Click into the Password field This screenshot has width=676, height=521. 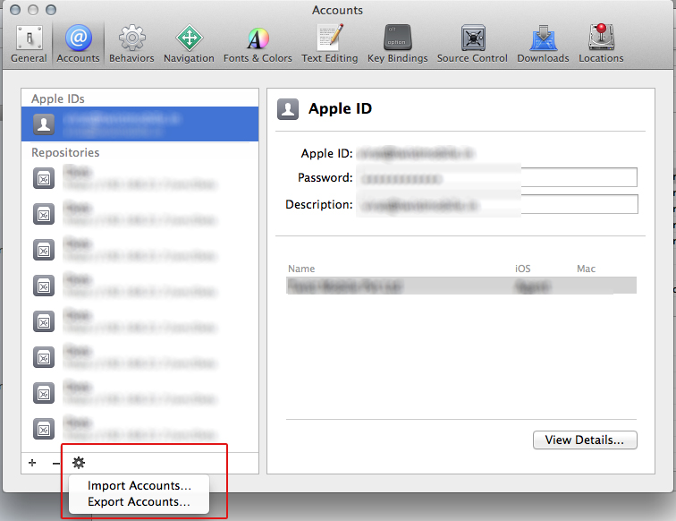click(x=496, y=177)
